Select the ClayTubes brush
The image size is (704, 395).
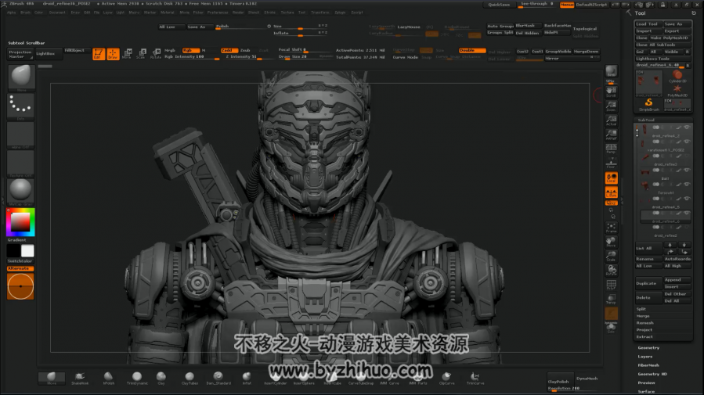coord(190,378)
